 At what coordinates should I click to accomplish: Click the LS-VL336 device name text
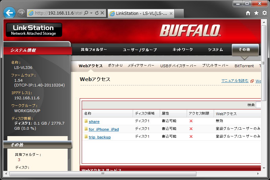click(23, 68)
